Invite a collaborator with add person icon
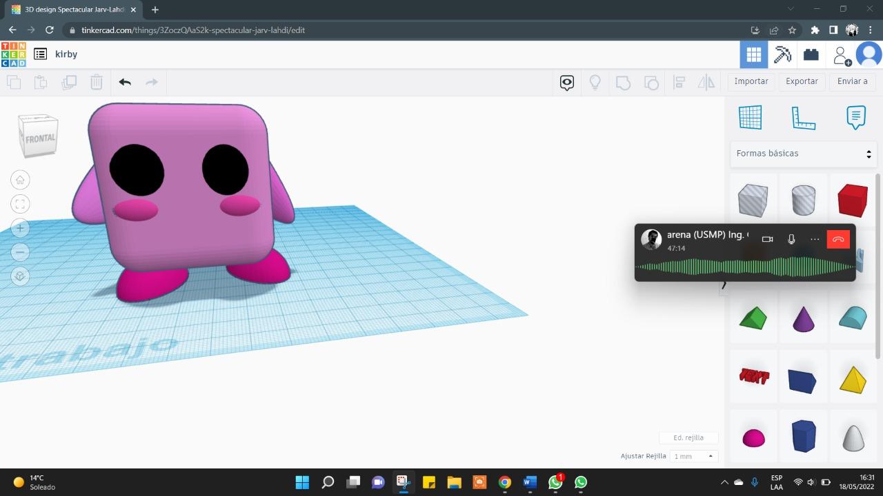Viewport: 883px width, 496px height. coord(842,55)
